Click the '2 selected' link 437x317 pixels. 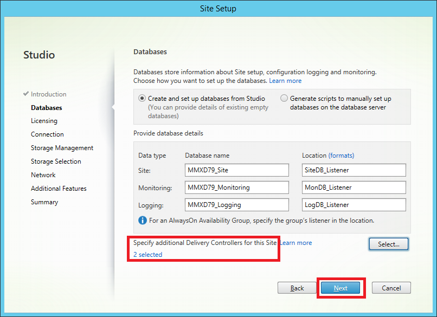pos(148,254)
